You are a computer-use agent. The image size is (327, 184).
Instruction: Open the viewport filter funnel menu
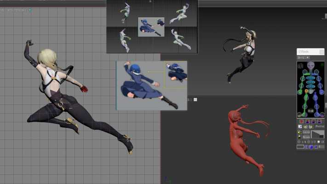pyautogui.click(x=30, y=10)
